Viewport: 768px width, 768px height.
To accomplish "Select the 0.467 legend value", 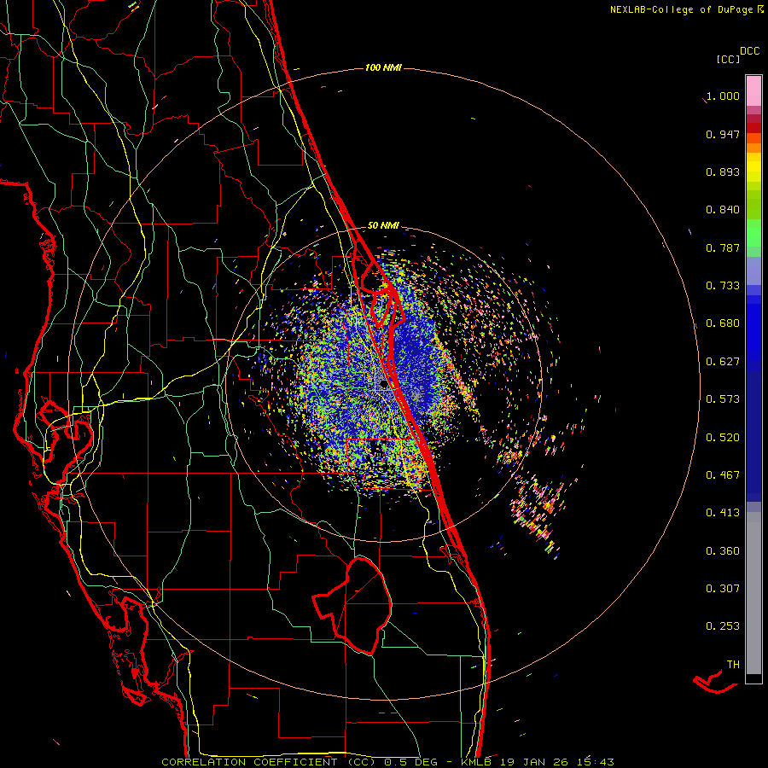I will [723, 475].
